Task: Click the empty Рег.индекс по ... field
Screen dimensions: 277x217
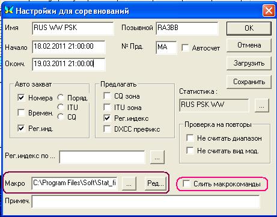Action: [x=102, y=157]
